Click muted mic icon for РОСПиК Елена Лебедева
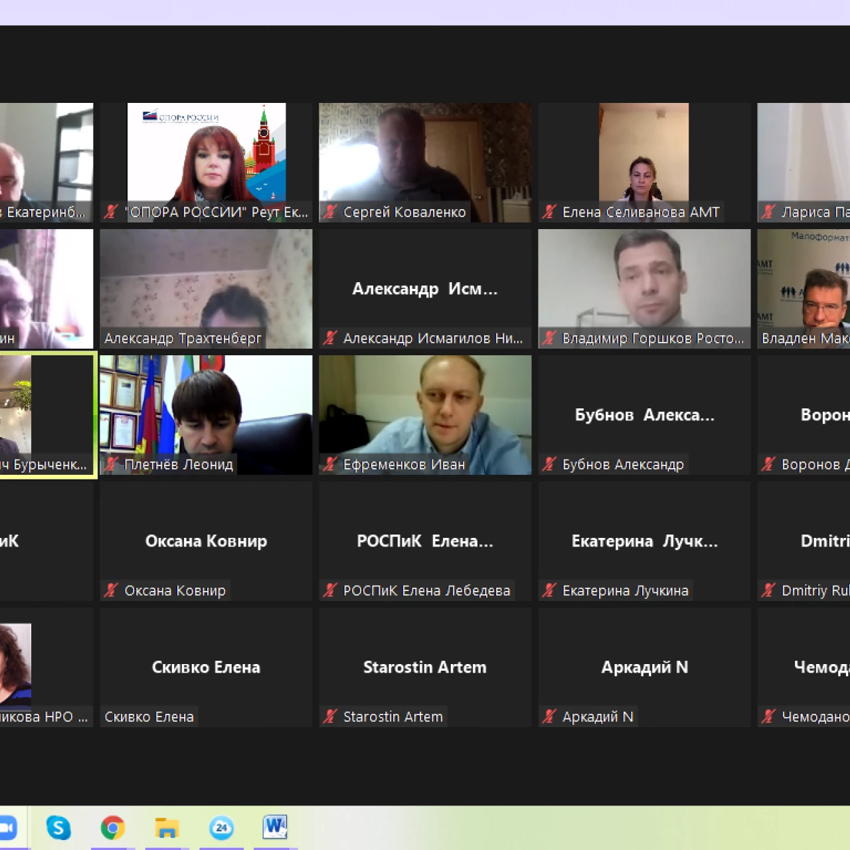This screenshot has height=850, width=850. [x=330, y=590]
